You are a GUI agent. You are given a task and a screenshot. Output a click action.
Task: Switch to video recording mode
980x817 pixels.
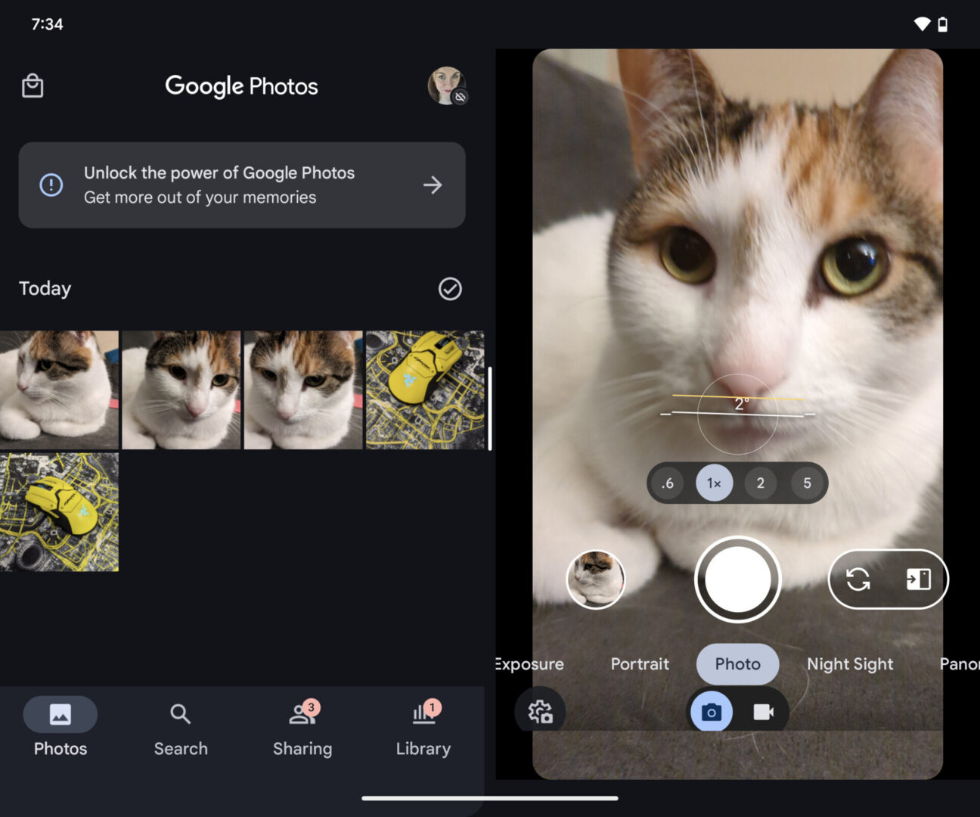(x=763, y=713)
